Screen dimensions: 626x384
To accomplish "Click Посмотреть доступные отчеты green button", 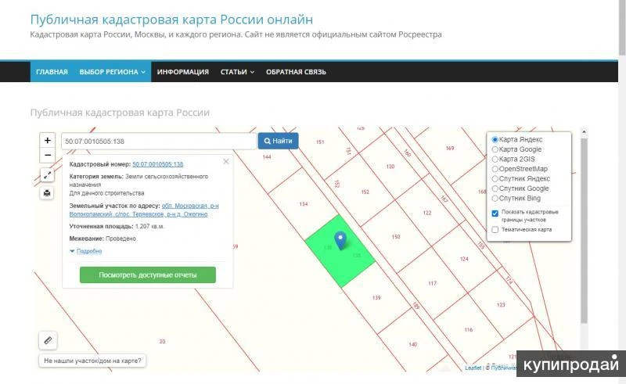I will pyautogui.click(x=147, y=275).
